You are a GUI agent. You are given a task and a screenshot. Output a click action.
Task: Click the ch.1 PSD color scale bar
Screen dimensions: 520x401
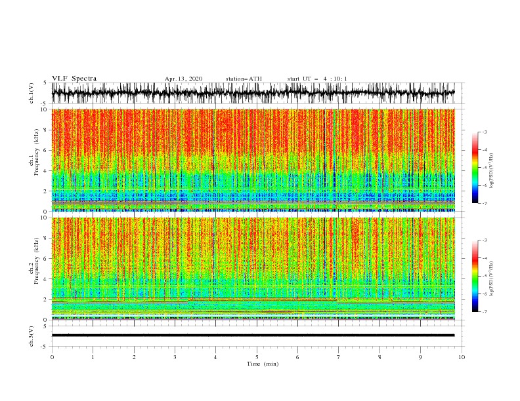click(475, 168)
